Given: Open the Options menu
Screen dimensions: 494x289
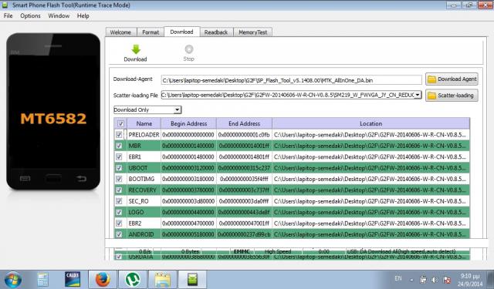Looking at the screenshot, I should (x=30, y=15).
